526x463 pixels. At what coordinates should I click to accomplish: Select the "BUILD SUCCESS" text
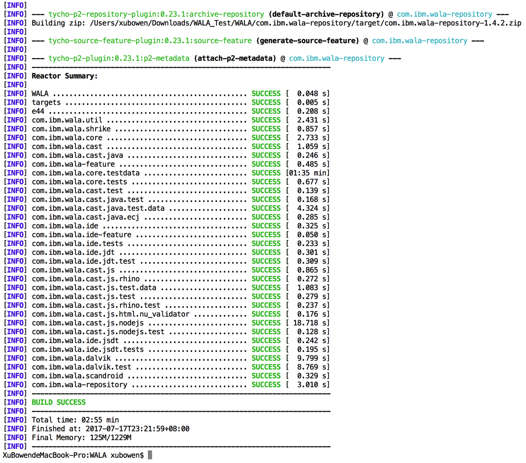tap(59, 402)
